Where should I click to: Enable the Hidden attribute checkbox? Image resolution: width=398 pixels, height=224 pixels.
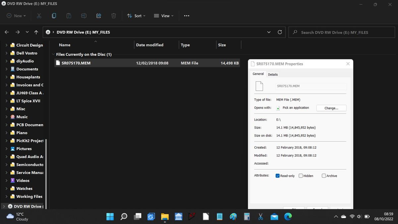[x=301, y=176]
